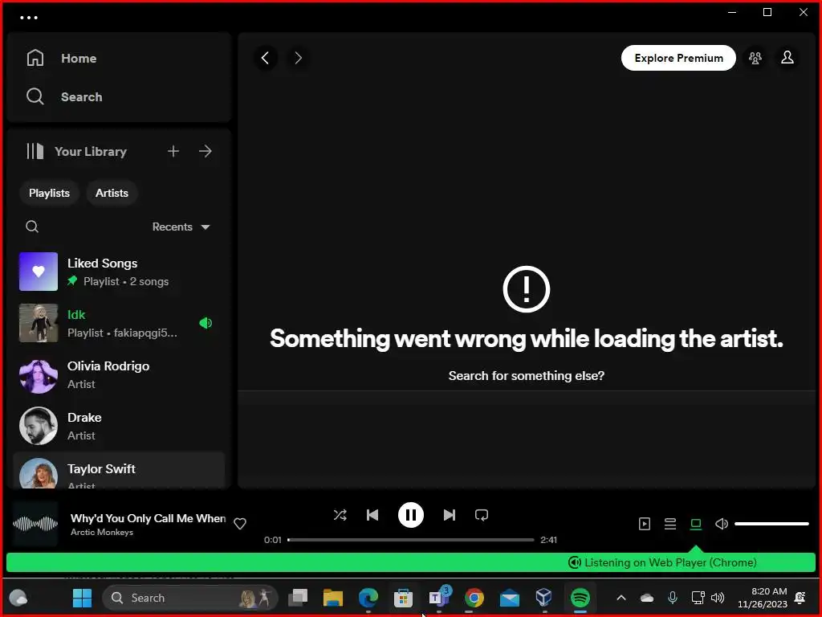Open the user profile menu
Image resolution: width=822 pixels, height=617 pixels.
[x=787, y=58]
